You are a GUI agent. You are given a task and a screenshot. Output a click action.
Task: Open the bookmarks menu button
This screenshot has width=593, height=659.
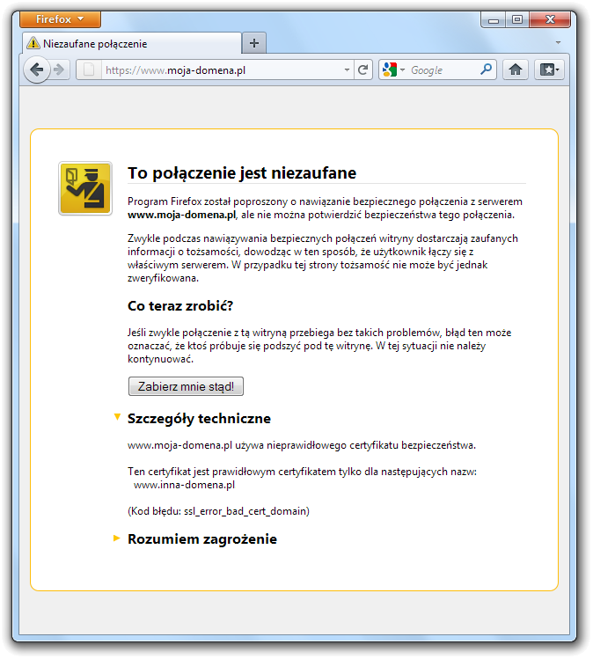coord(549,70)
